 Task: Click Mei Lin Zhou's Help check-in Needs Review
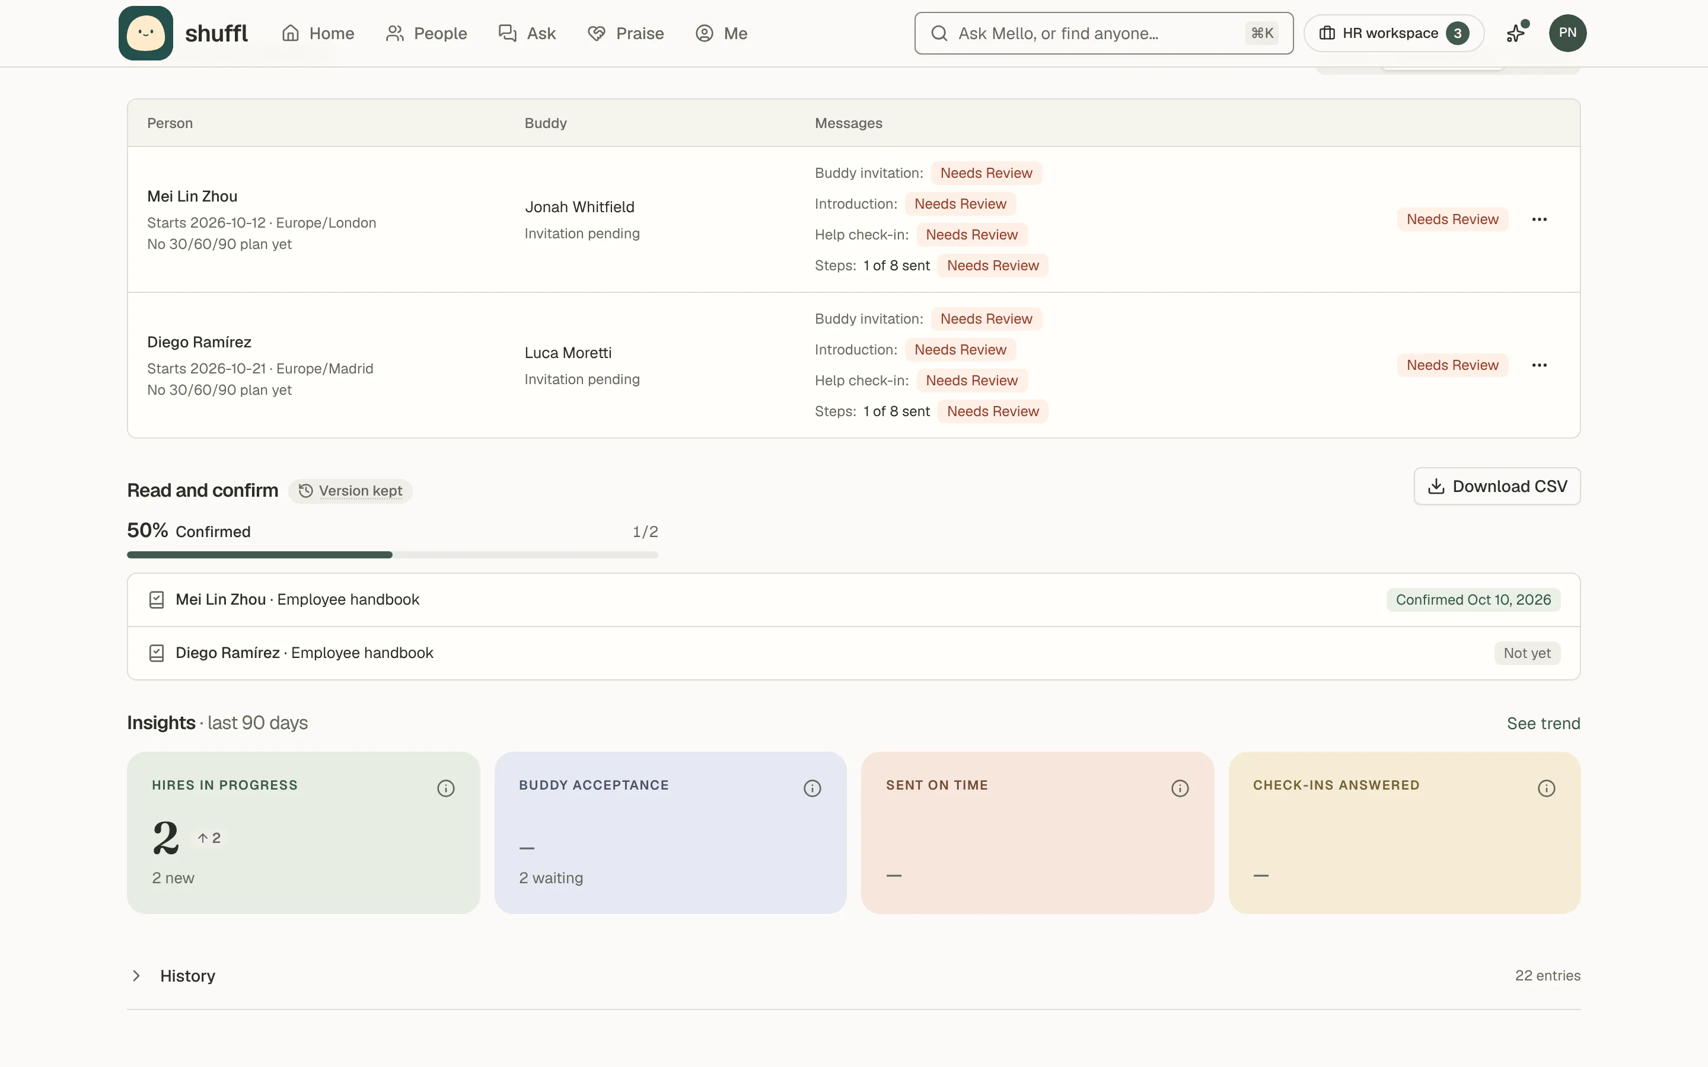(971, 235)
